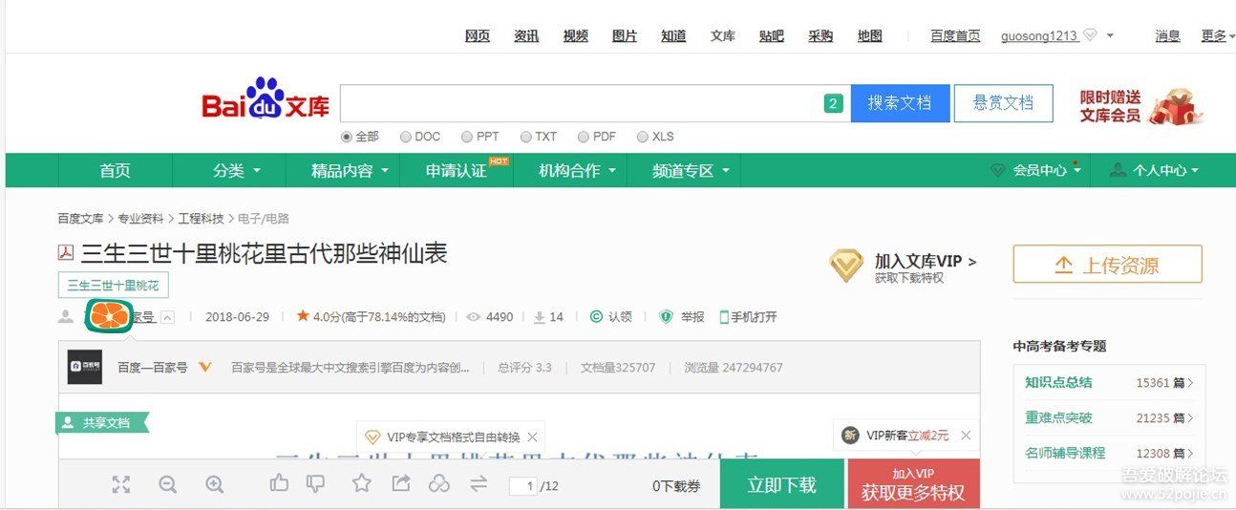The width and height of the screenshot is (1236, 510).
Task: Open the 首页 nav tab
Action: point(116,170)
